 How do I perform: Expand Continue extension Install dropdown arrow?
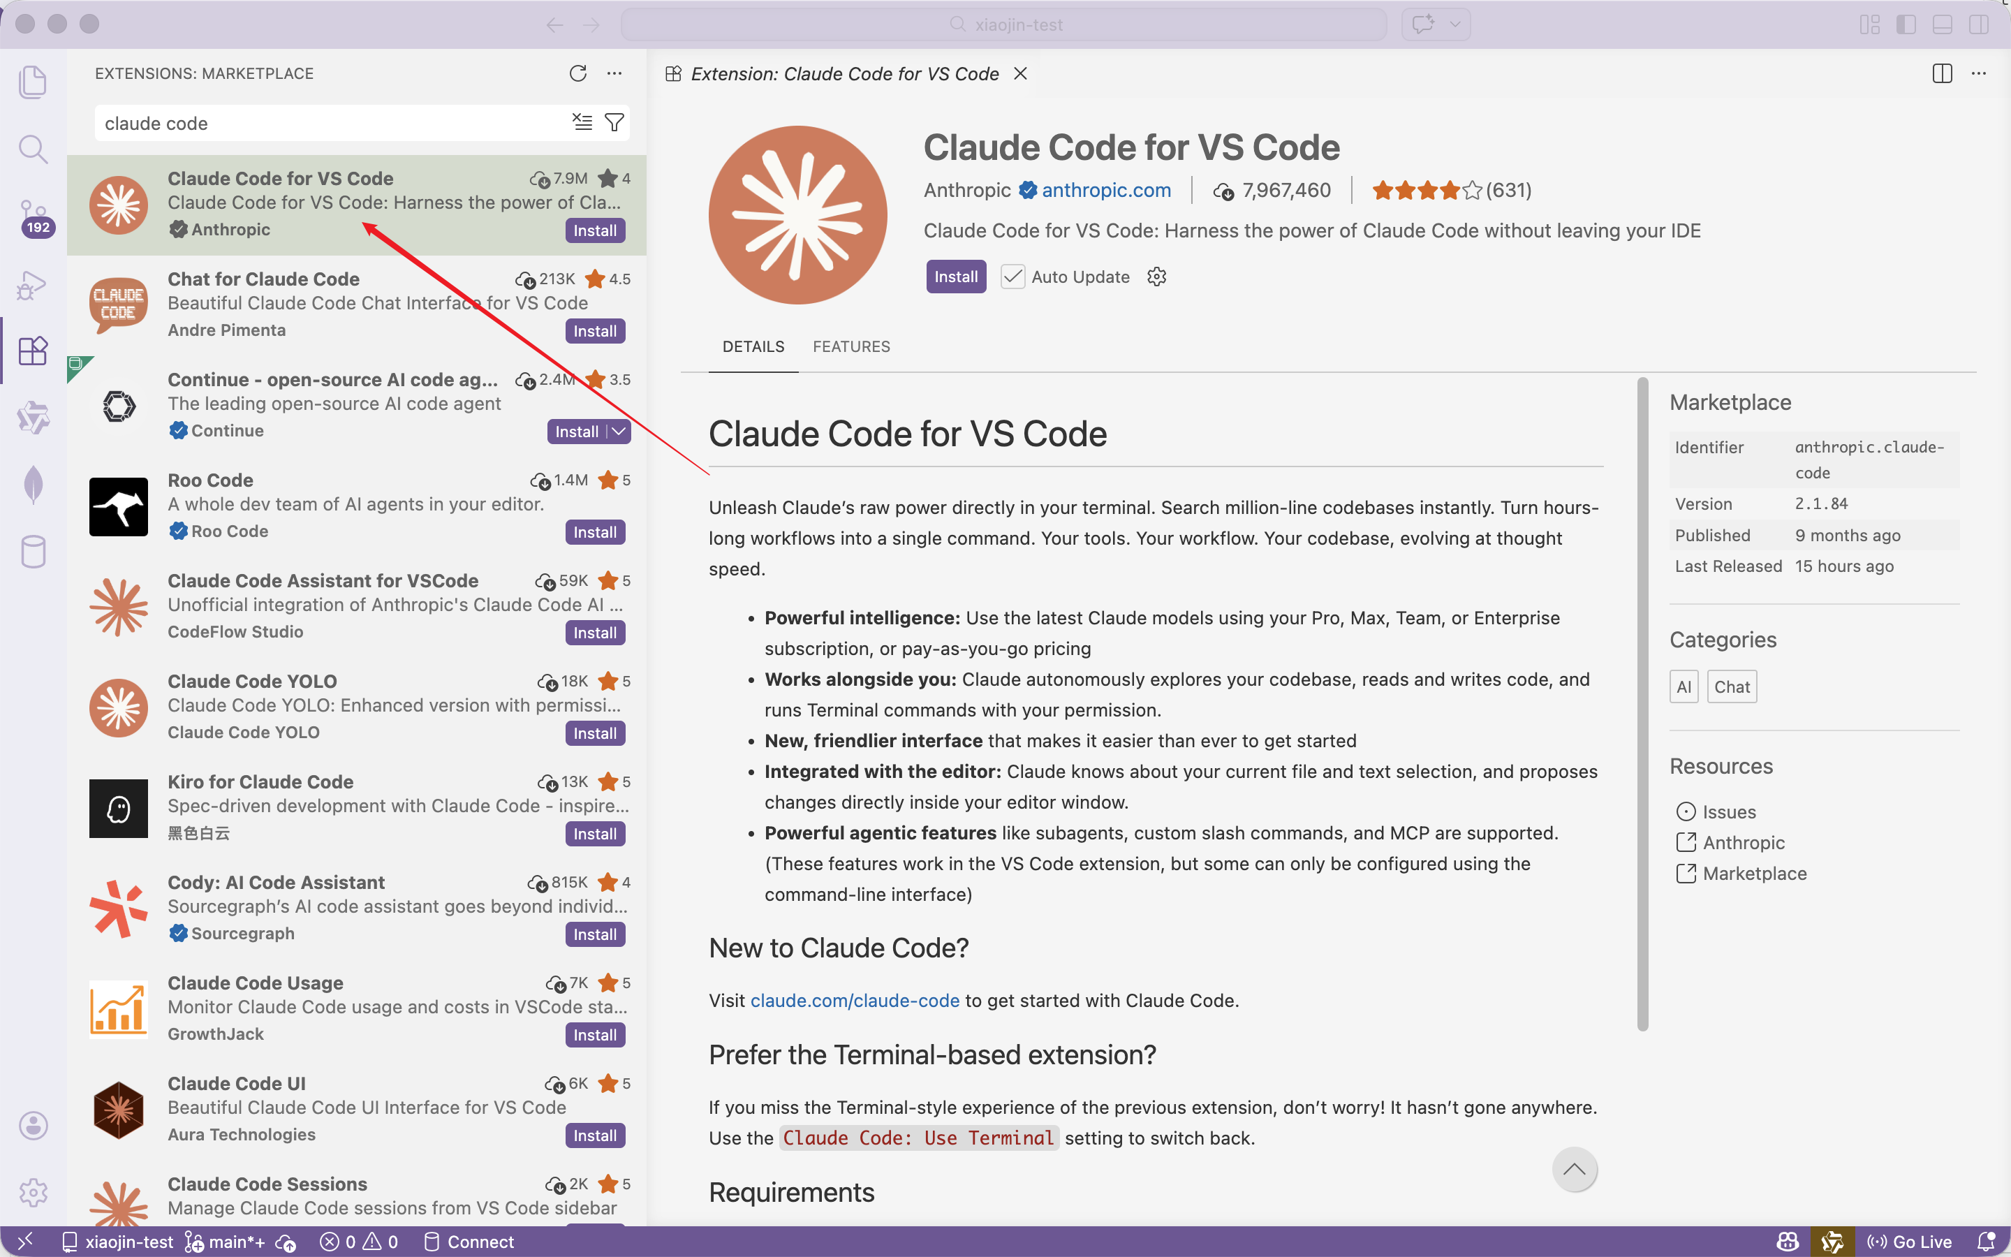pyautogui.click(x=618, y=432)
